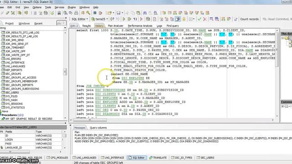Viewport: 292px width, 164px height.
Task: Click the printer icon in top toolbar
Action: tap(76, 13)
